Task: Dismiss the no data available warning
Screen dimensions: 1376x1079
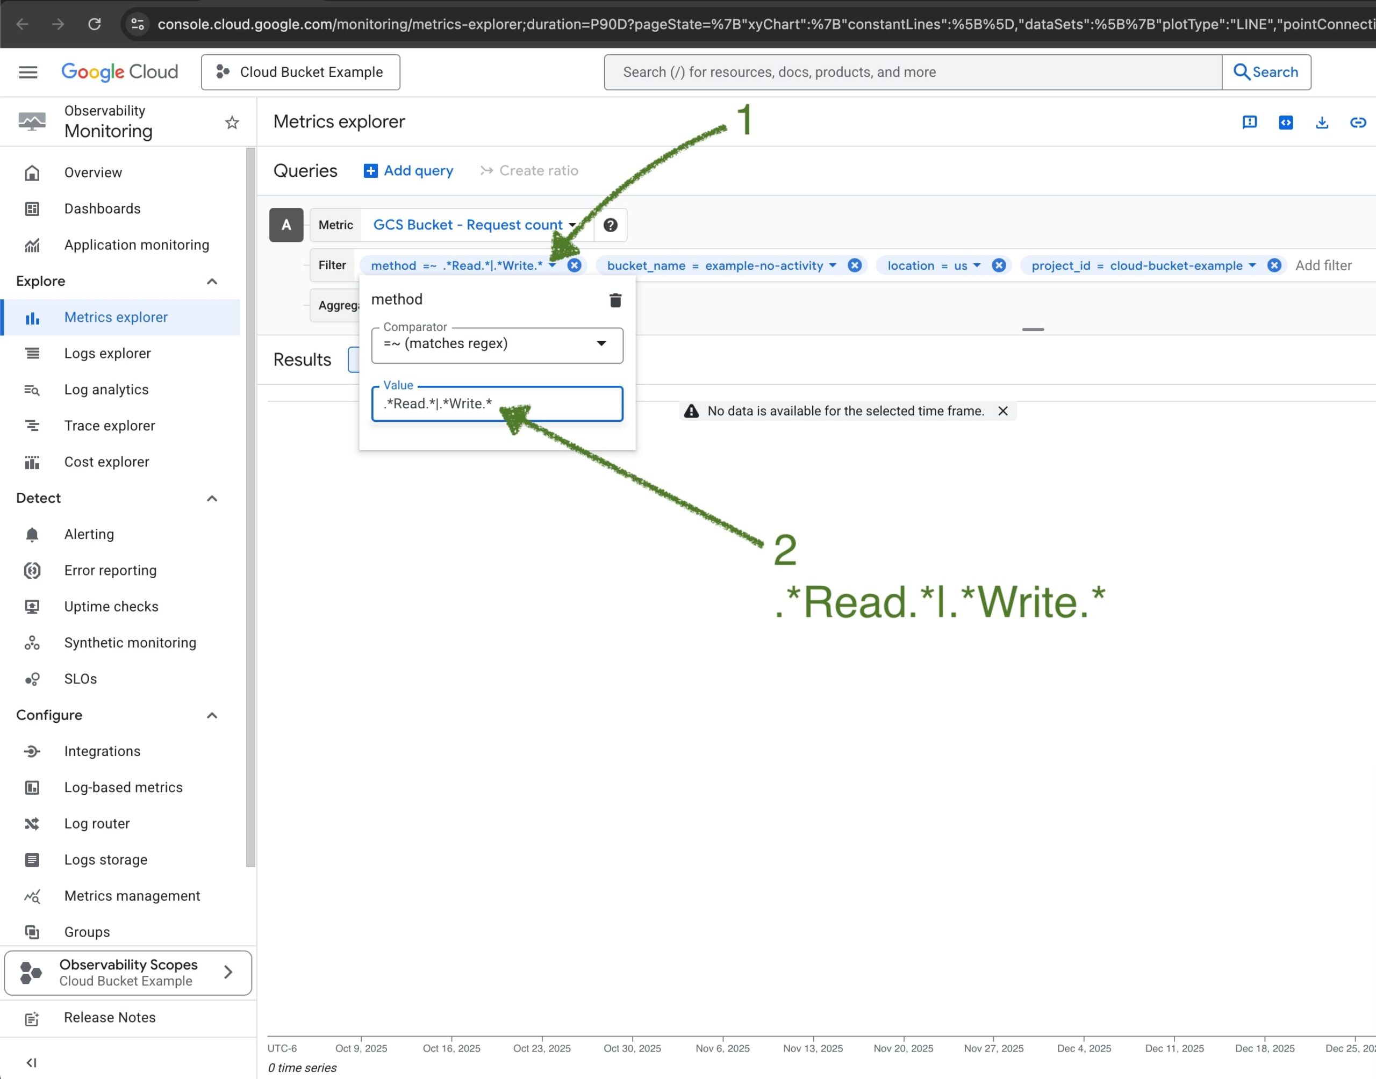Action: (1002, 411)
